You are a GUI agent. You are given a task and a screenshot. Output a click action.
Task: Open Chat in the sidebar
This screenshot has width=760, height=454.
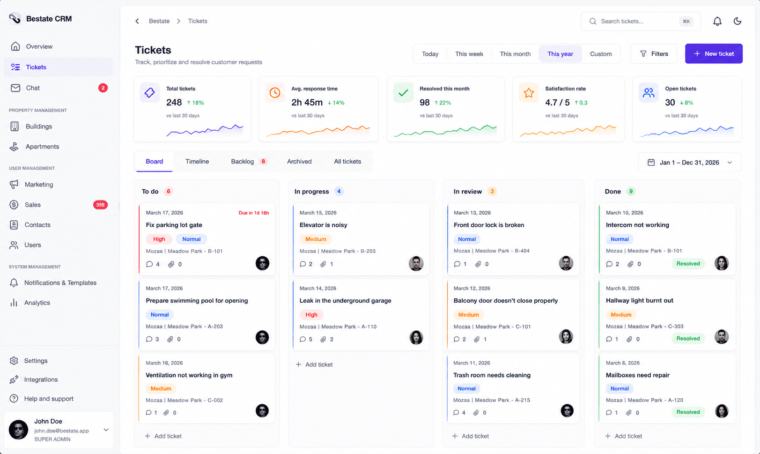point(59,88)
